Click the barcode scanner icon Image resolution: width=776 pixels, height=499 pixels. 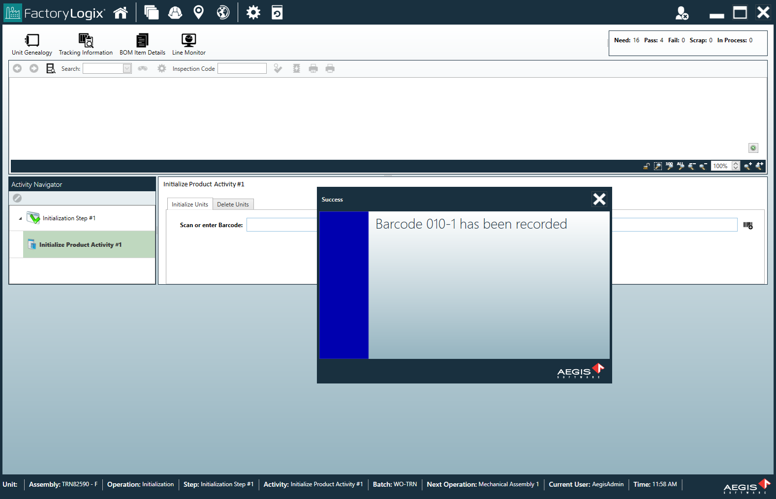748,225
